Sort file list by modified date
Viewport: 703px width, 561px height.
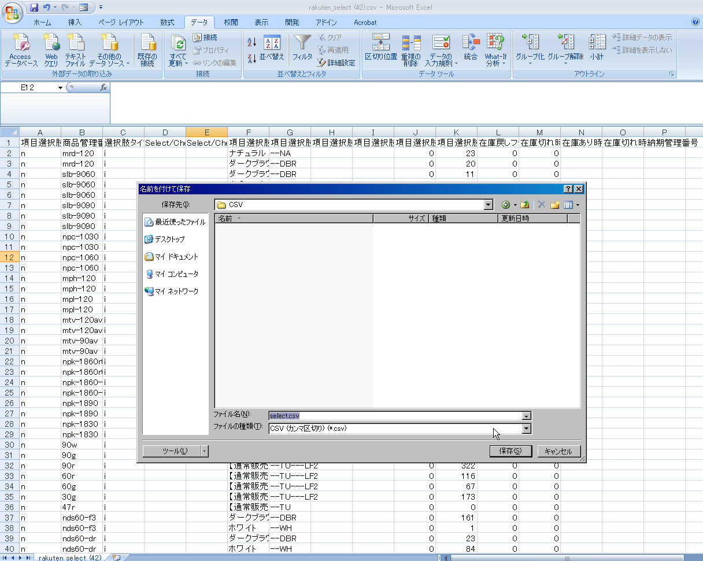[x=532, y=219]
